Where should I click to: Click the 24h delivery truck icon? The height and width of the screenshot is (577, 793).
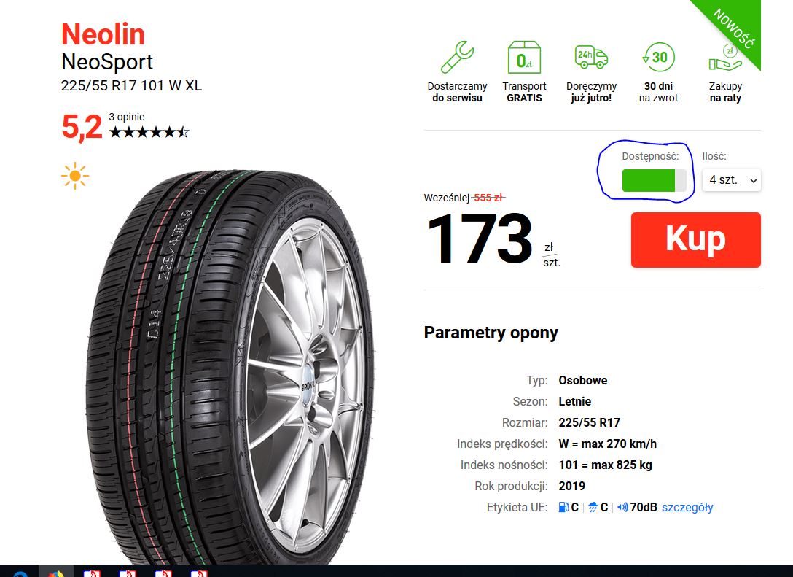pos(591,57)
